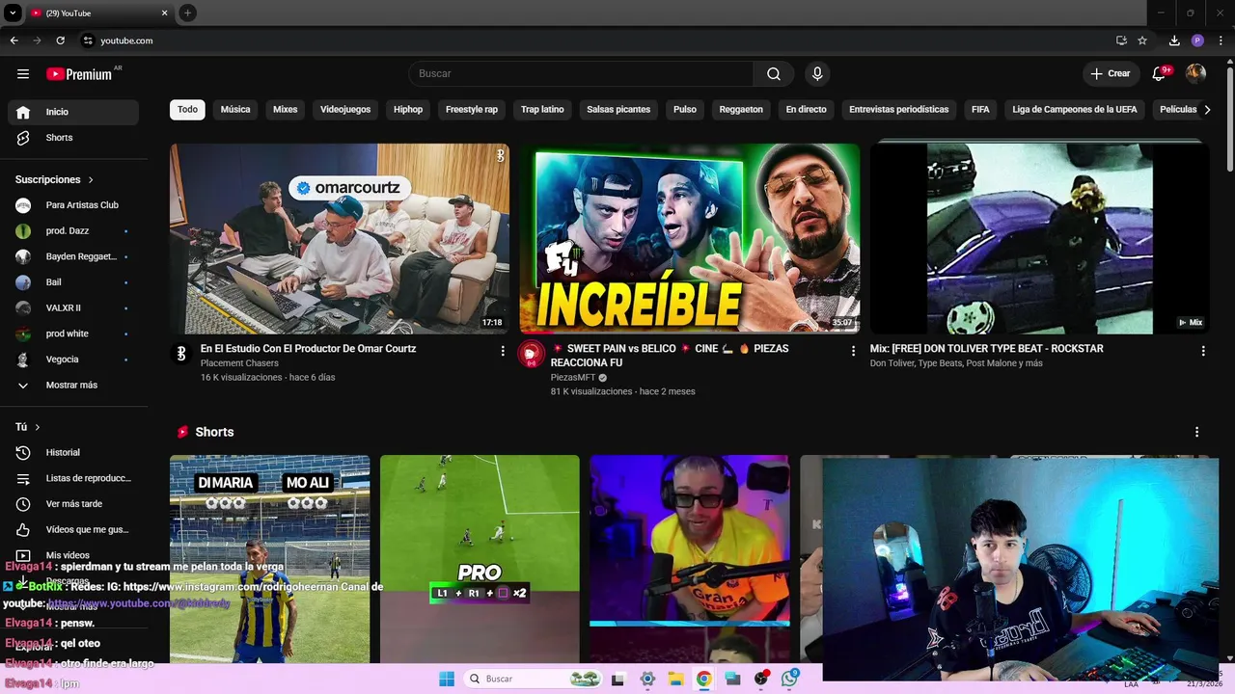Image resolution: width=1235 pixels, height=694 pixels.
Task: Install app icon in address bar
Action: tap(1121, 40)
